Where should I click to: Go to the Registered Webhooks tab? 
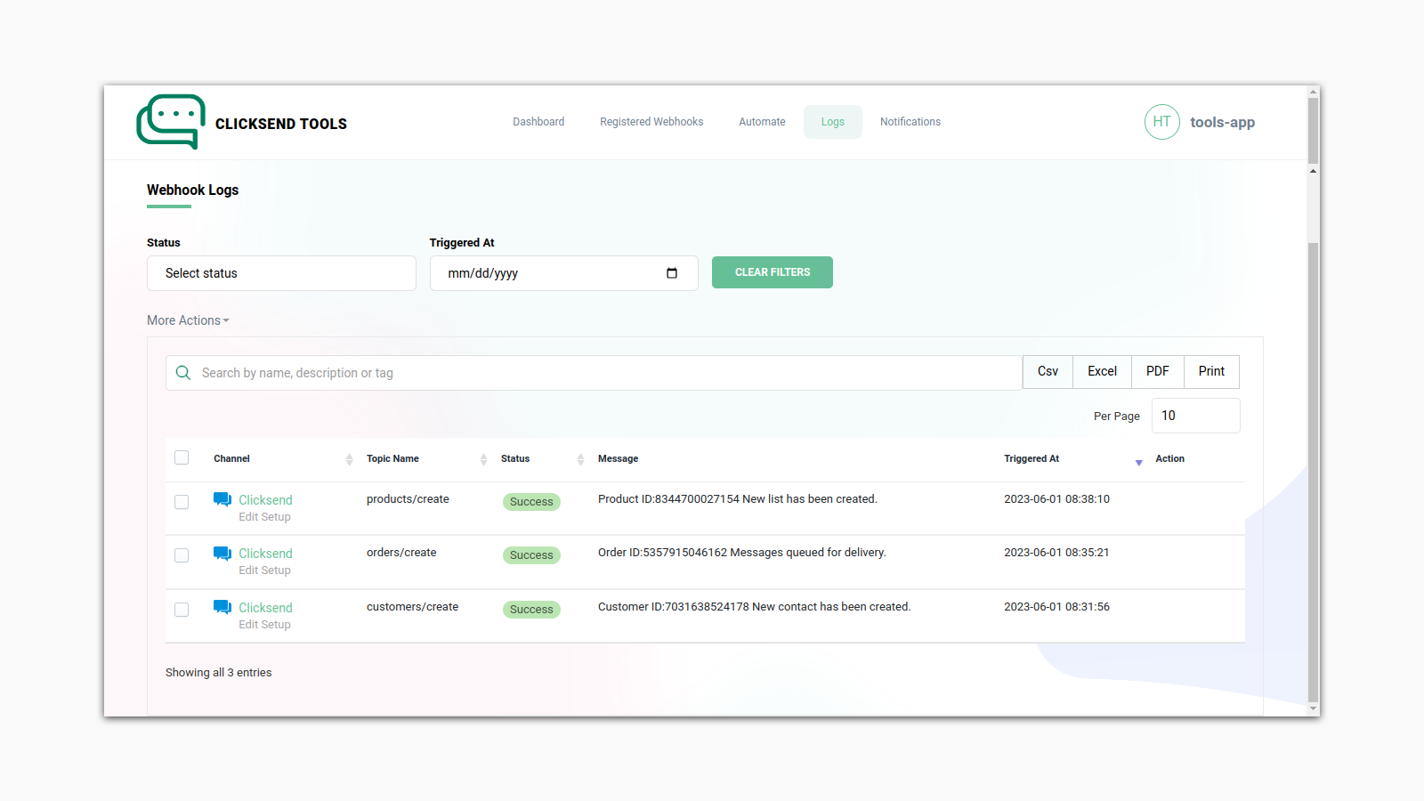tap(651, 122)
